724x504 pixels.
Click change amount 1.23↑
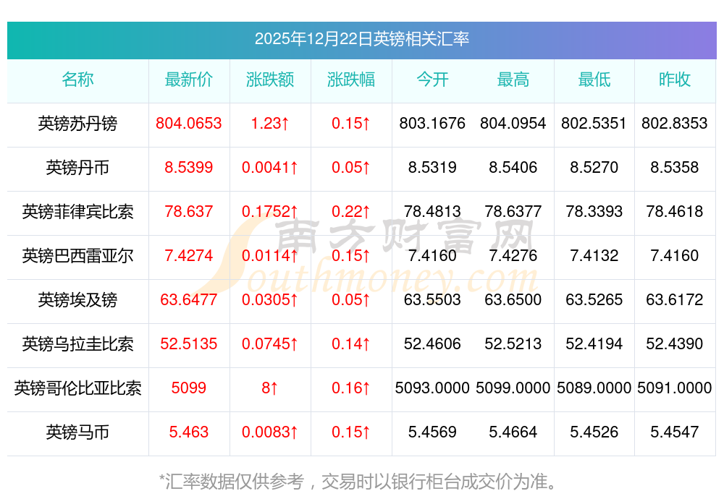pos(269,124)
